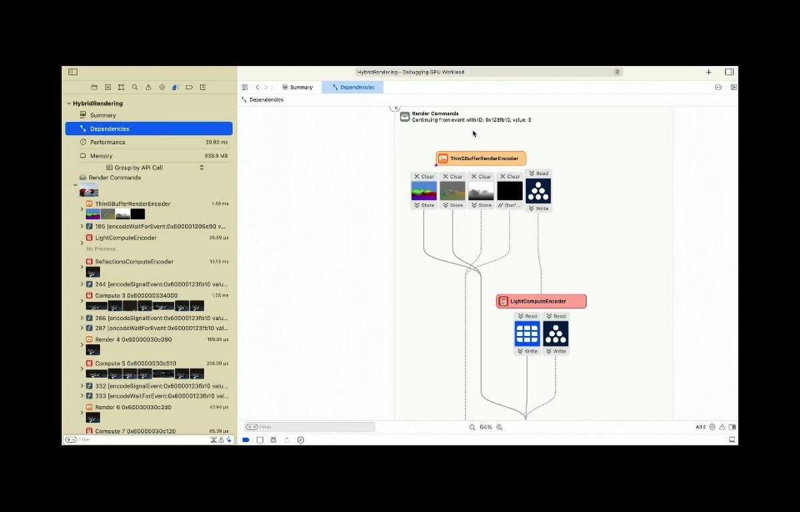Select the debug navigator icon

(x=175, y=87)
